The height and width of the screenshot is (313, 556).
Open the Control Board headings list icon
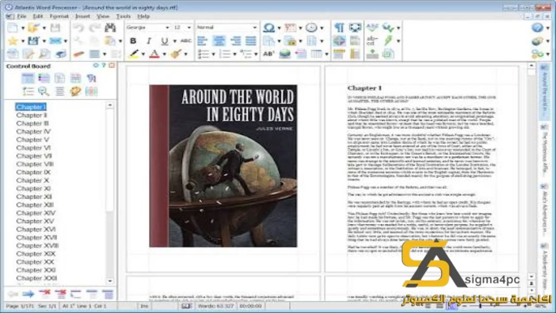28,78
